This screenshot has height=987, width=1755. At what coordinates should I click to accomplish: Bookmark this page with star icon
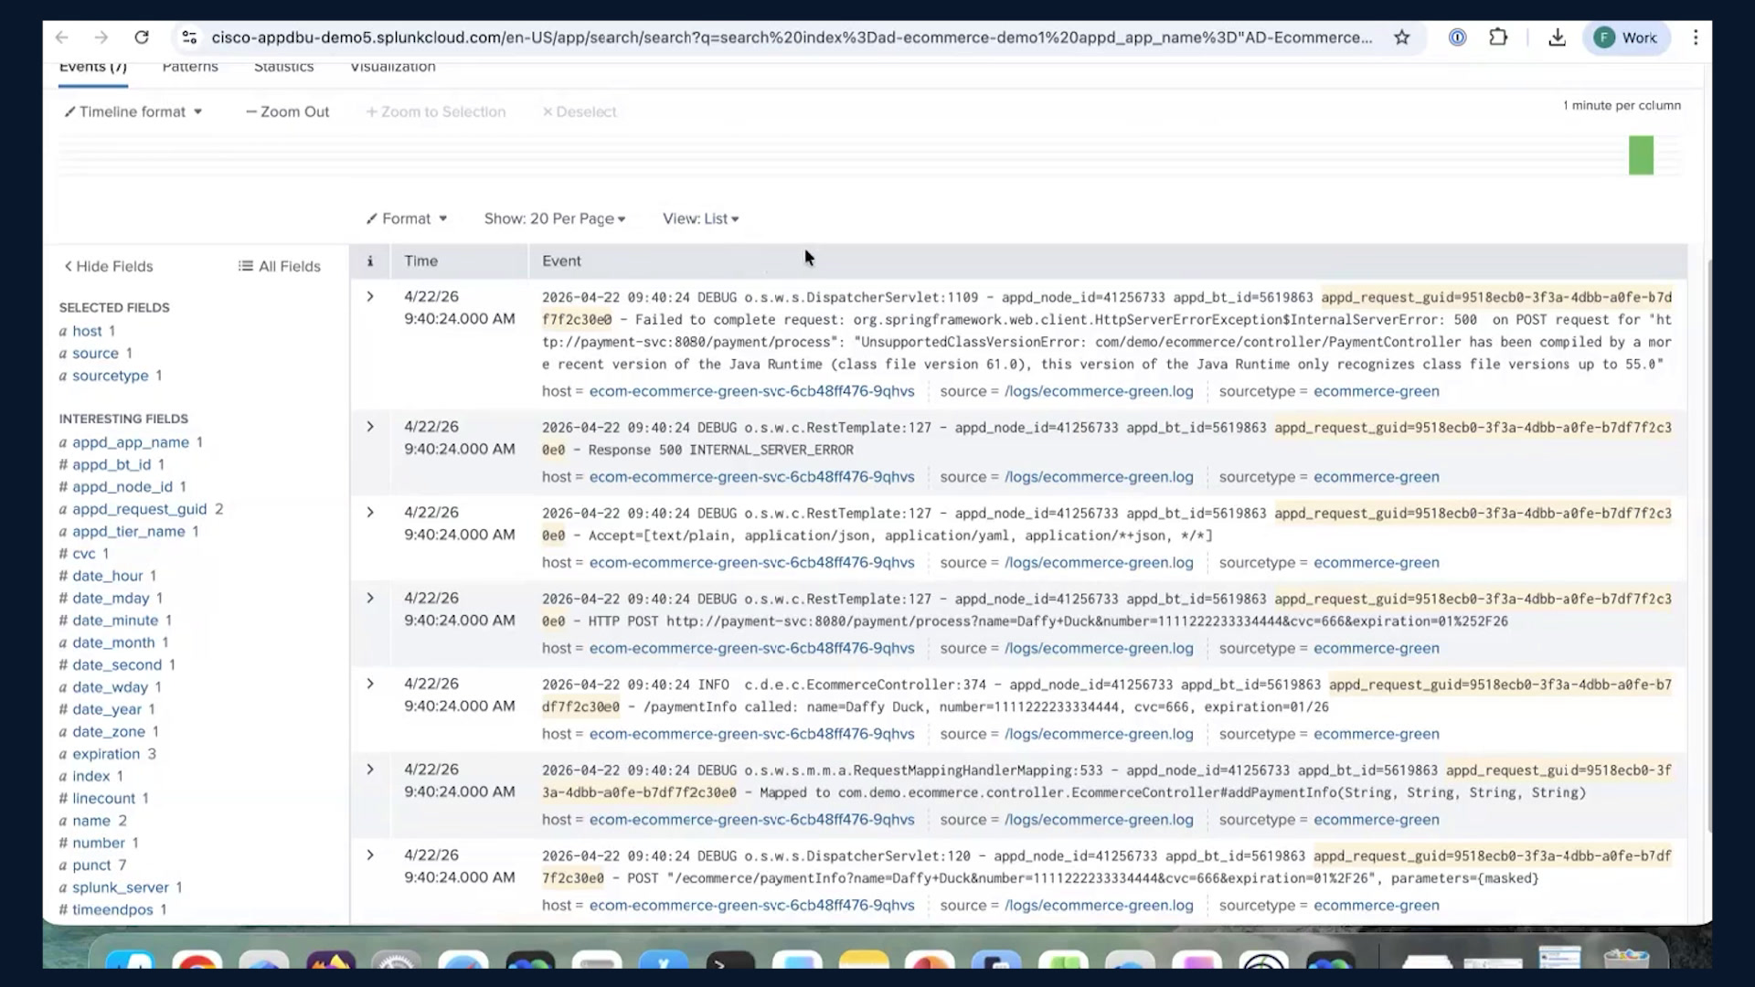click(1401, 37)
